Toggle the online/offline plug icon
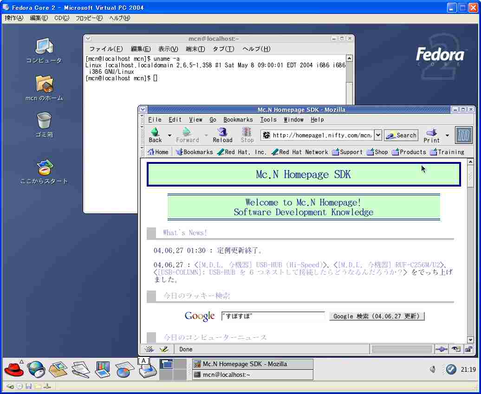The height and width of the screenshot is (394, 481). [442, 349]
